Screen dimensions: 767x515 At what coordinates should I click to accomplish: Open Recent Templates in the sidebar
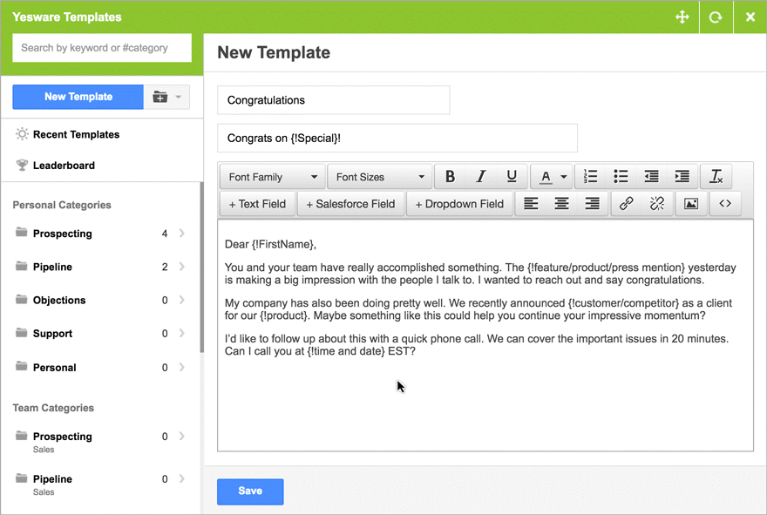tap(76, 135)
